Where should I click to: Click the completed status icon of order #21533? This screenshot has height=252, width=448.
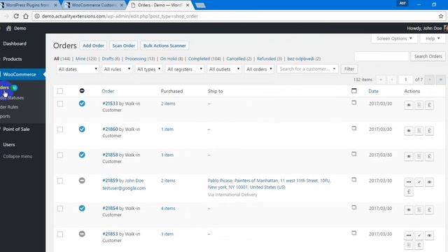pyautogui.click(x=82, y=104)
